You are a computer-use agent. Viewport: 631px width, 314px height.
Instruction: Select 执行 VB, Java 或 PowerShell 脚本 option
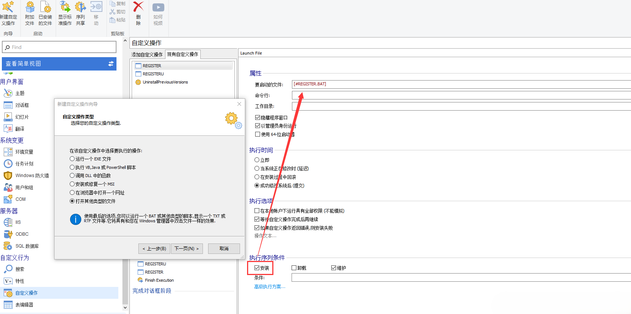[x=103, y=167]
